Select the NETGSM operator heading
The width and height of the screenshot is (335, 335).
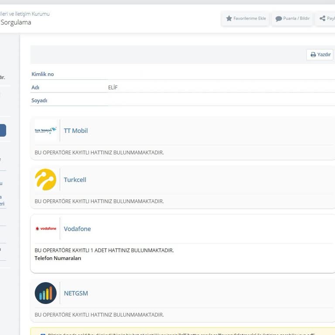pyautogui.click(x=76, y=293)
